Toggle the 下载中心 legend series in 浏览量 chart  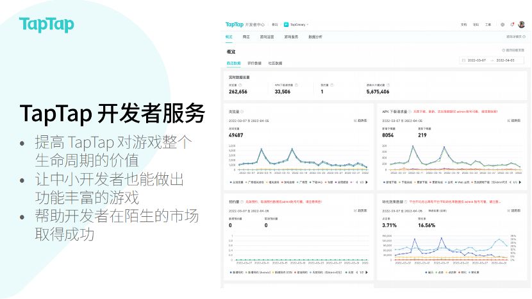[316, 182]
